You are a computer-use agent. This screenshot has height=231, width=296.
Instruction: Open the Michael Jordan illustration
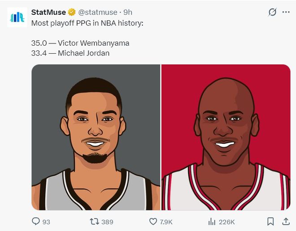pos(226,137)
